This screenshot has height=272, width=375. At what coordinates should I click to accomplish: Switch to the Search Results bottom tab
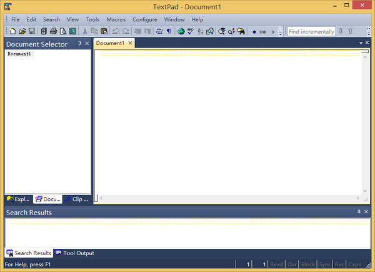pyautogui.click(x=29, y=253)
